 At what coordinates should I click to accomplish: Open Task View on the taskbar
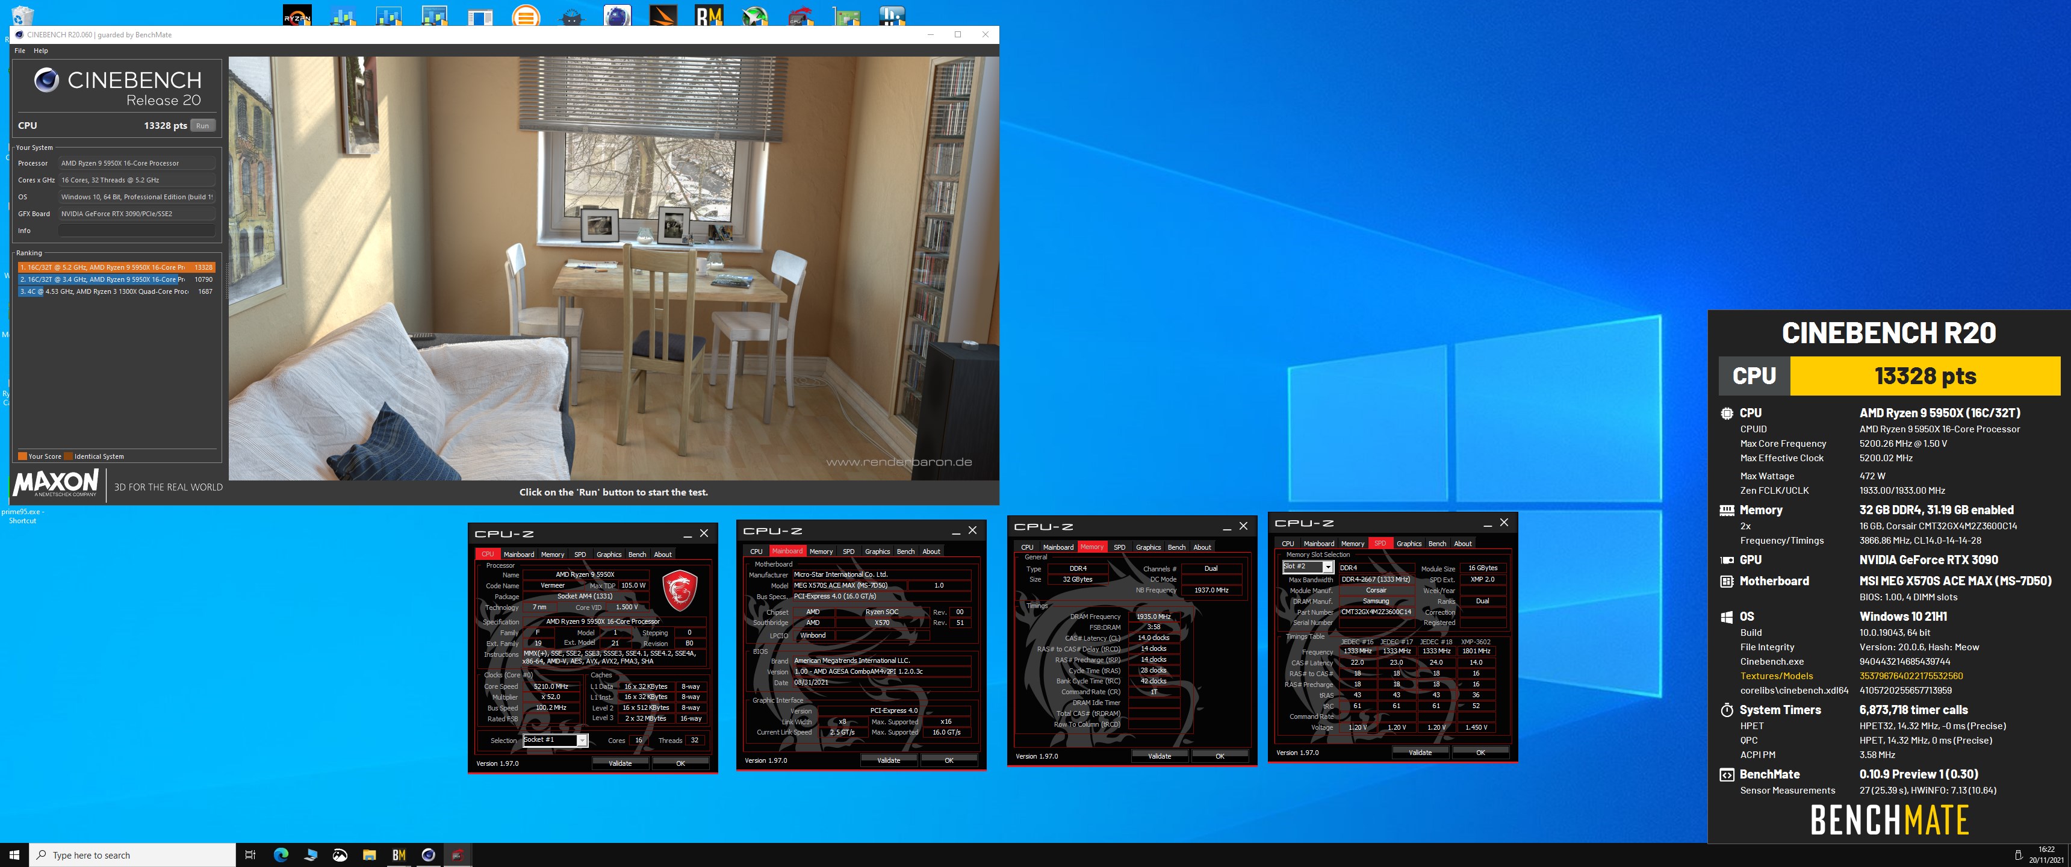pyautogui.click(x=250, y=855)
